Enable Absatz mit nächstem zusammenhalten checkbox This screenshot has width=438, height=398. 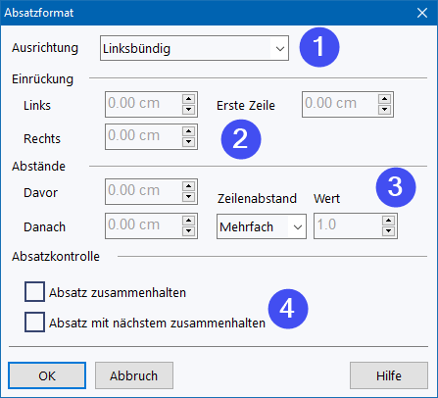coord(34,322)
